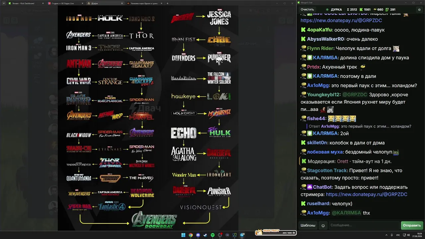Click the @GRPZDC mention in Youngkeybl12's message

[x=355, y=95]
